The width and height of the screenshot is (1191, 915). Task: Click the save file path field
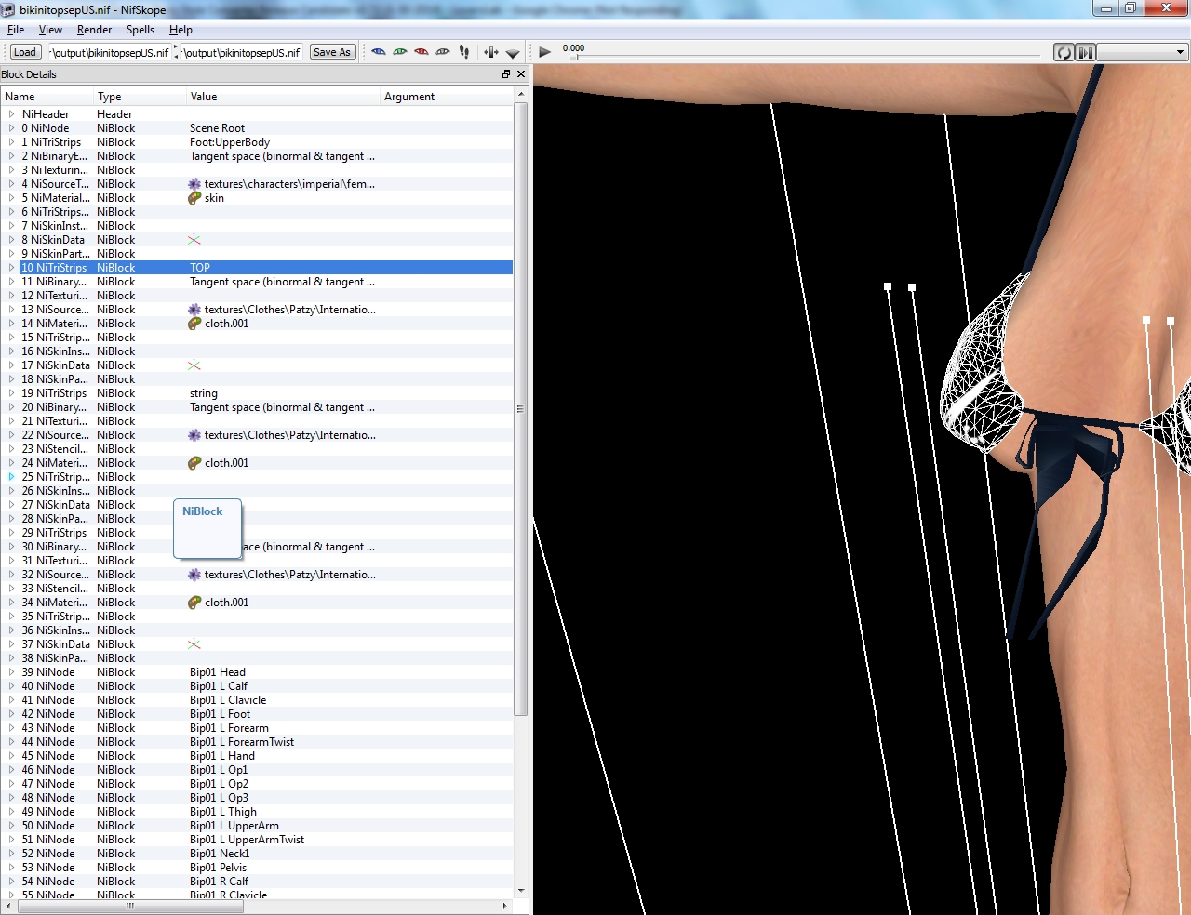[x=240, y=52]
